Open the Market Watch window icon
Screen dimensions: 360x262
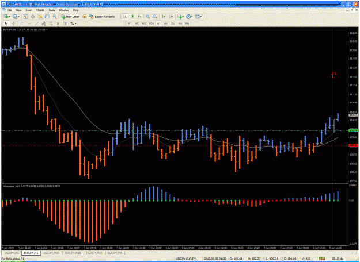tap(25, 17)
